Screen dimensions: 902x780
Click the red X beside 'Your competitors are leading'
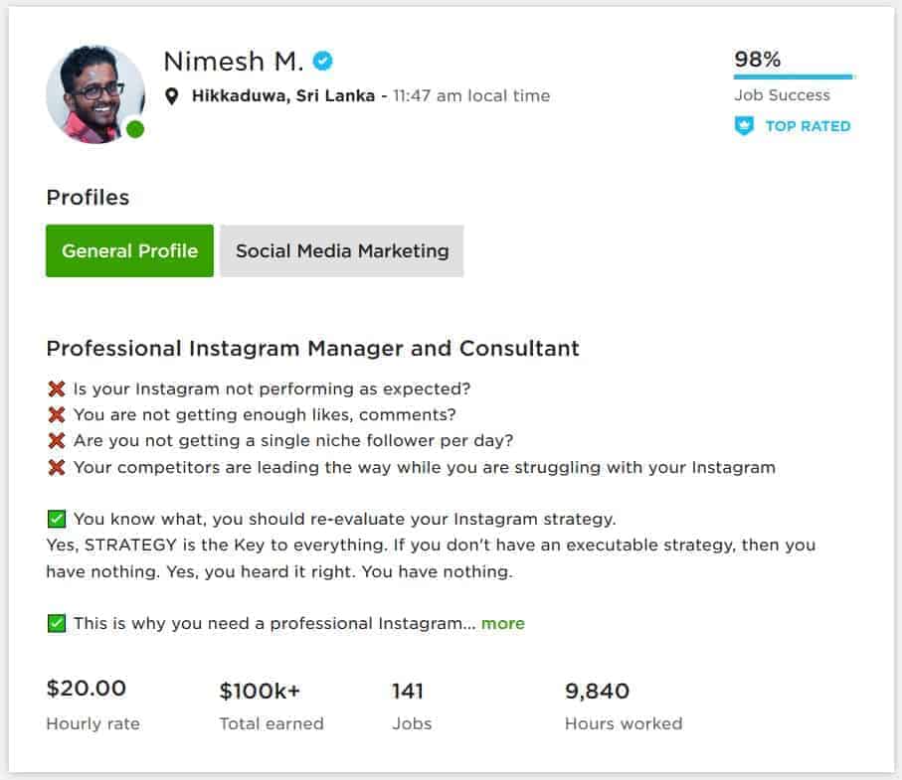56,467
